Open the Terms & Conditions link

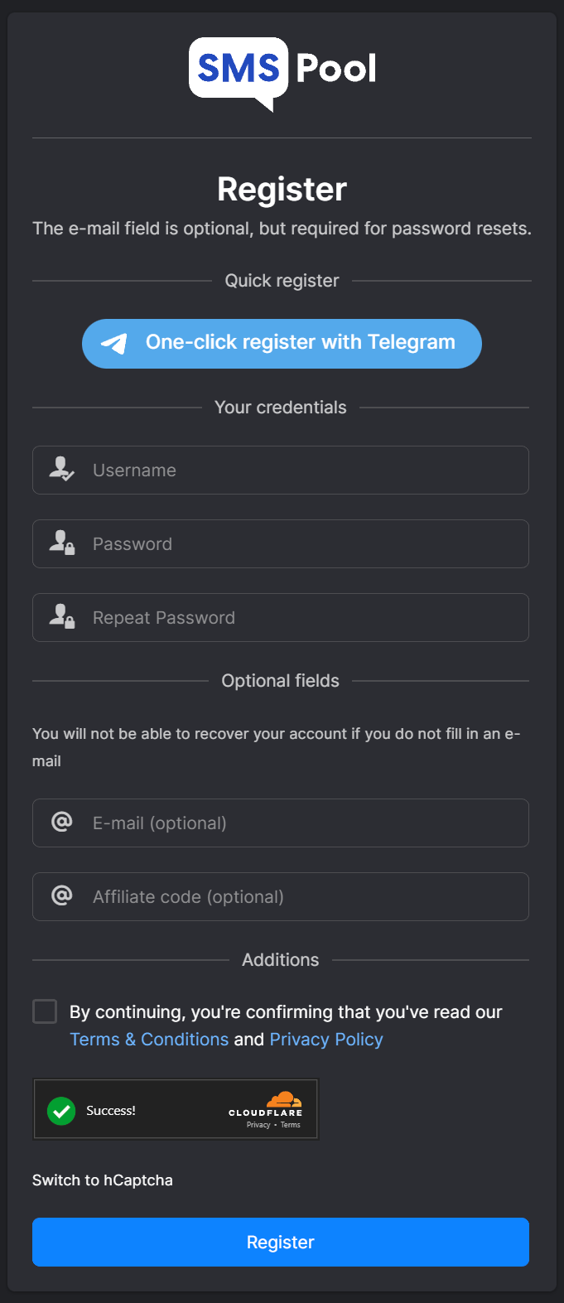click(x=149, y=1039)
